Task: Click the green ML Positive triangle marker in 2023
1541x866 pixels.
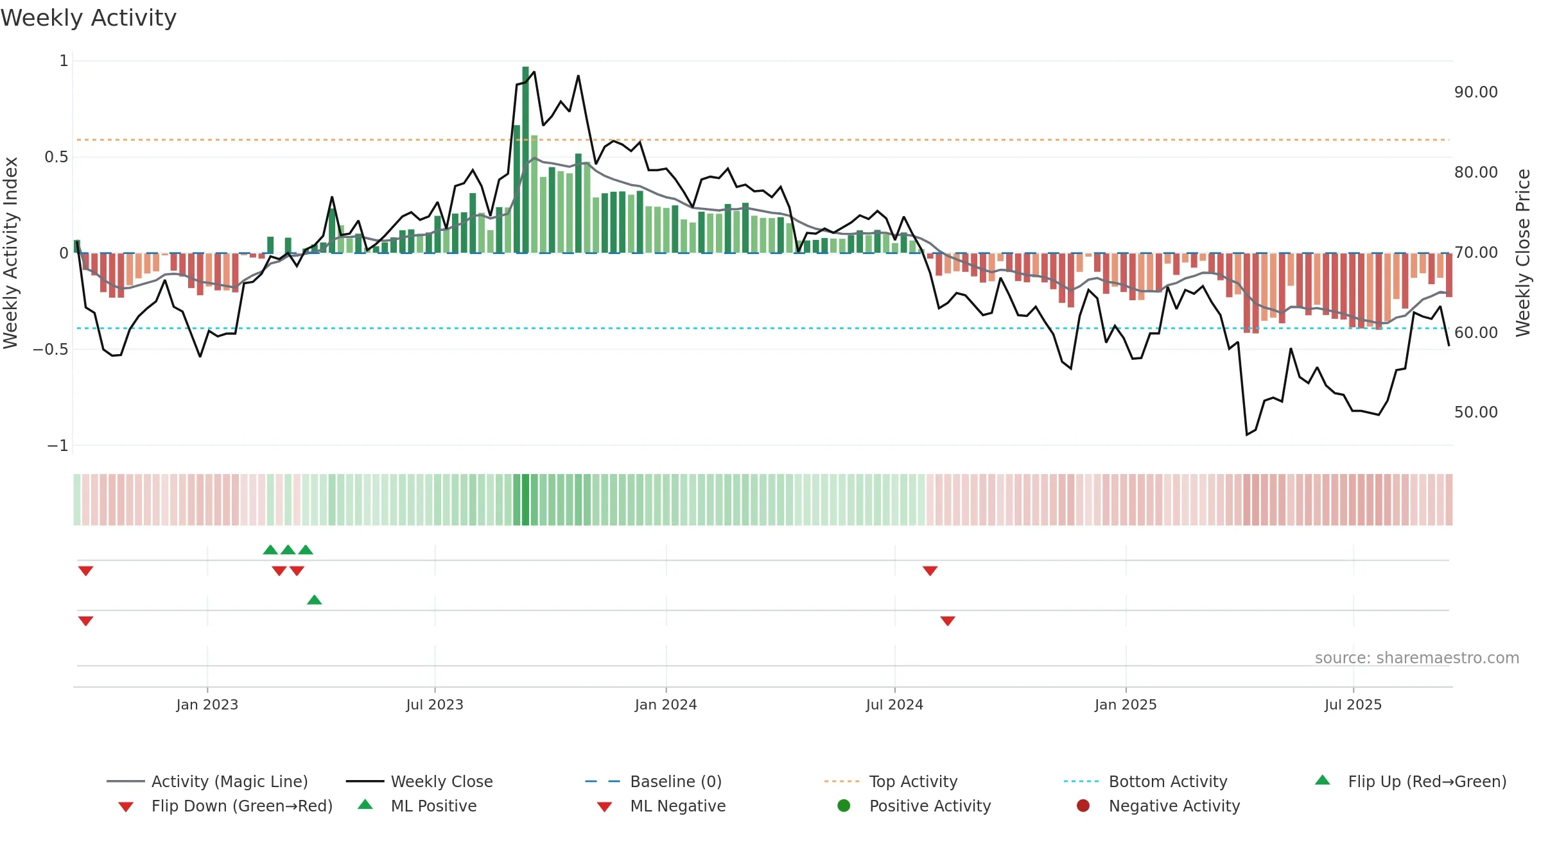Action: pyautogui.click(x=314, y=600)
